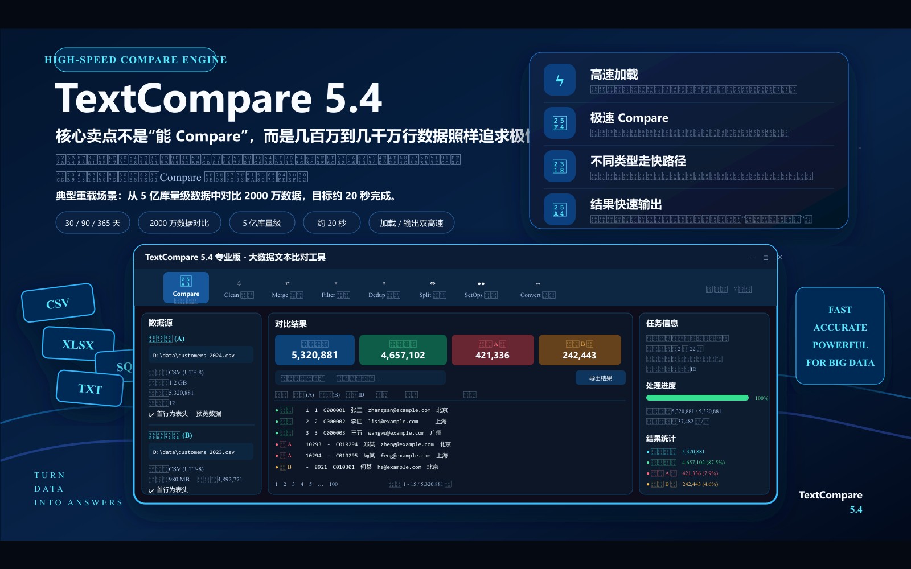Toggle 首行为表头 checkbox for source B
Image resolution: width=911 pixels, height=569 pixels.
click(151, 490)
